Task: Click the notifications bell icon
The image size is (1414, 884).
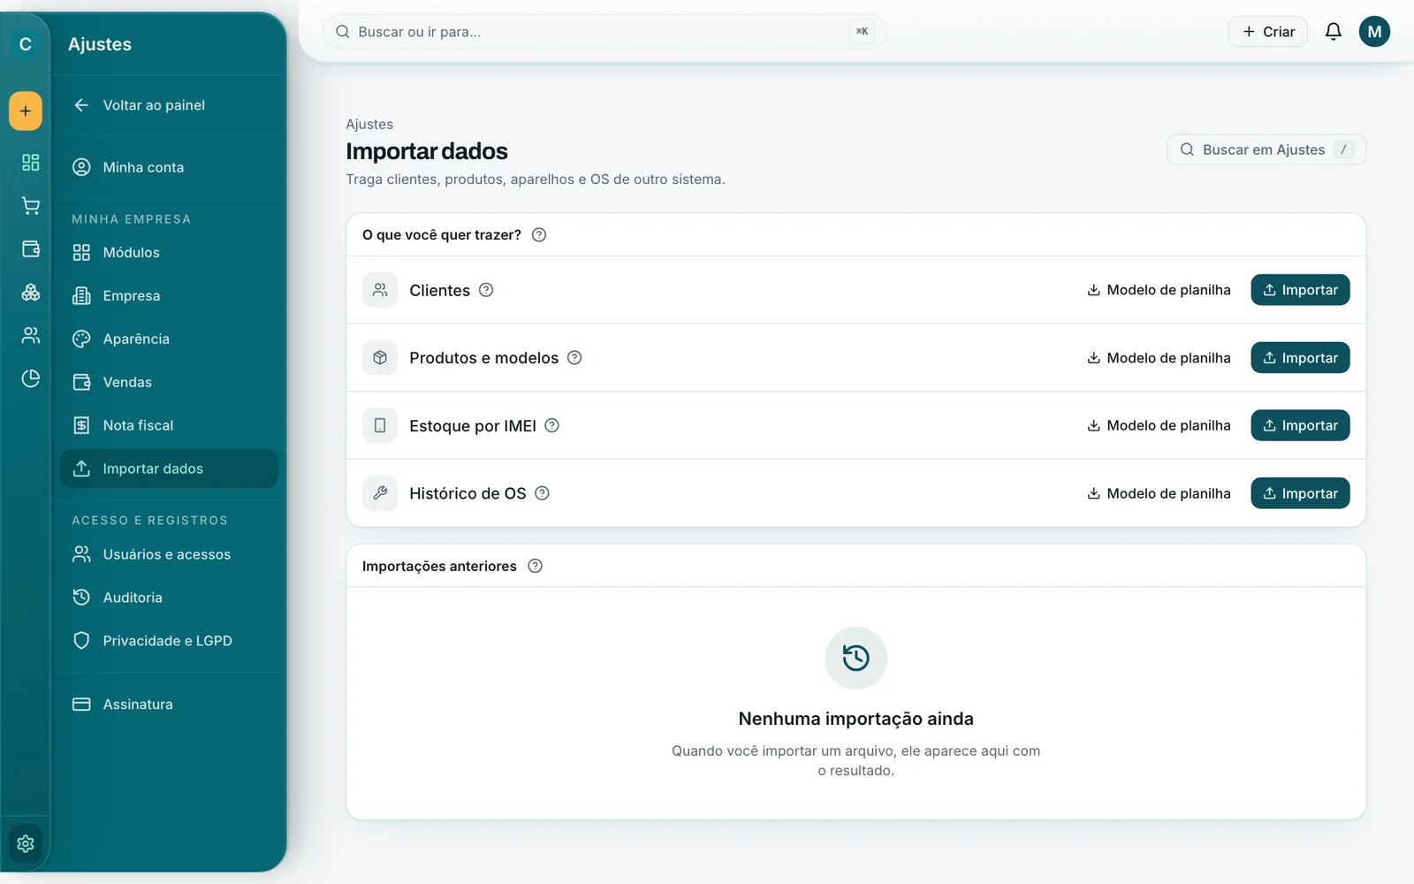Action: click(1334, 32)
